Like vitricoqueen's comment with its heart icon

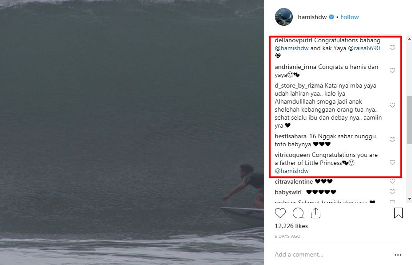[x=392, y=162]
